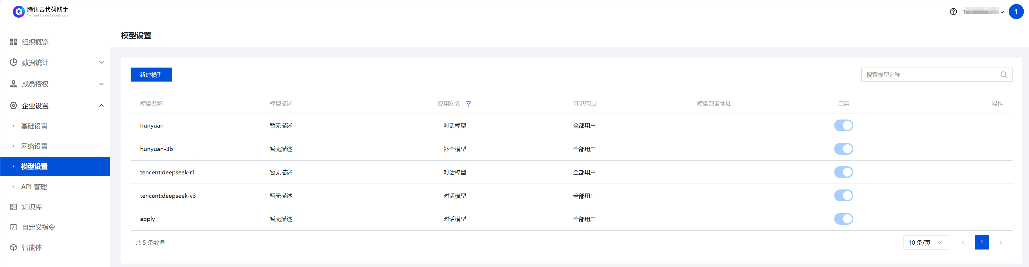Open 组织概览 from the sidebar
This screenshot has width=1029, height=267.
pos(35,42)
